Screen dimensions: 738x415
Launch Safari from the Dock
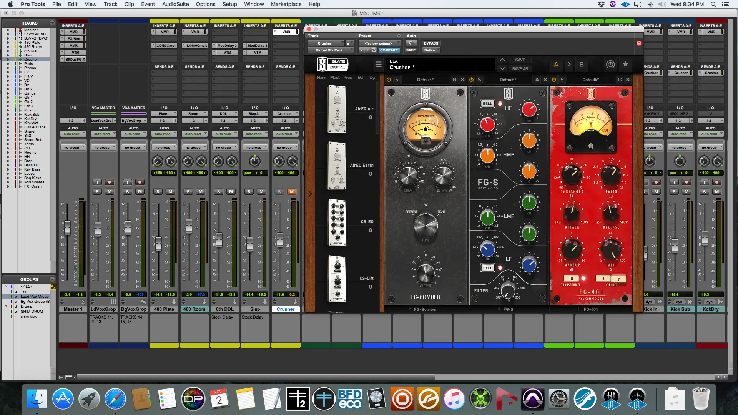point(115,399)
